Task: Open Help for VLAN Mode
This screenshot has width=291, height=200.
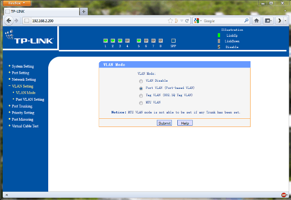Action: [185, 123]
